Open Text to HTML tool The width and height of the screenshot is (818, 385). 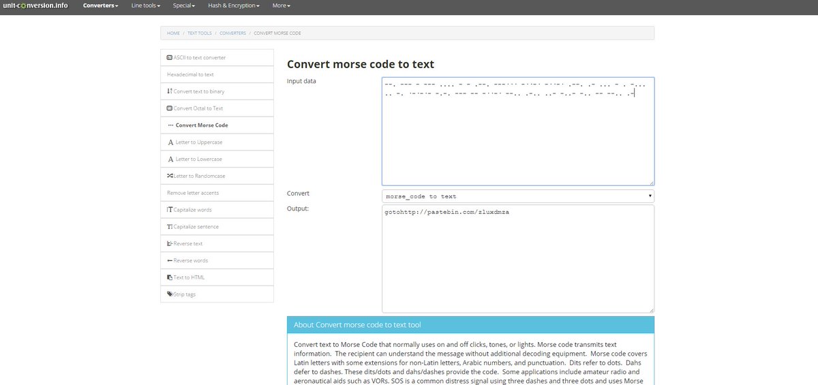point(217,277)
